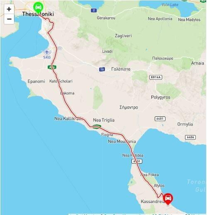Click the Epanomi place label
This screenshot has width=207, height=215.
coord(37,81)
